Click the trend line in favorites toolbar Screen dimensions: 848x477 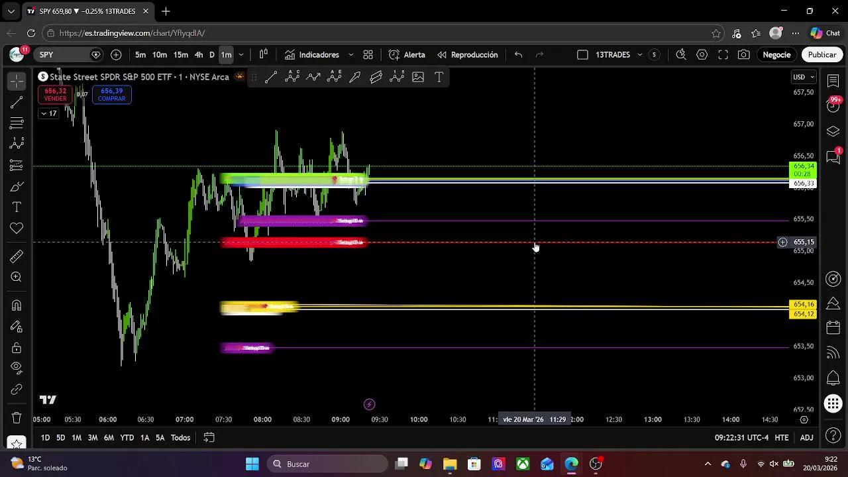(271, 78)
